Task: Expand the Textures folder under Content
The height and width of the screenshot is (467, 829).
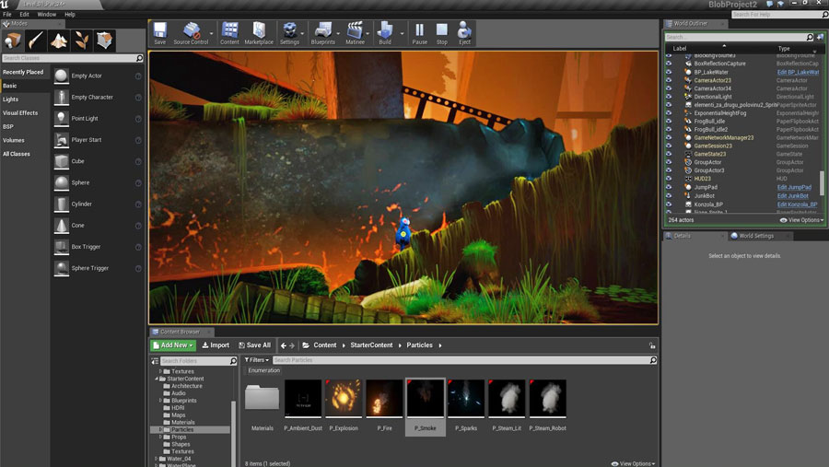Action: tap(160, 371)
